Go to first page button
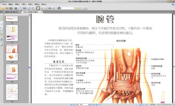Screen dimensions: 175x106 click(71, 105)
